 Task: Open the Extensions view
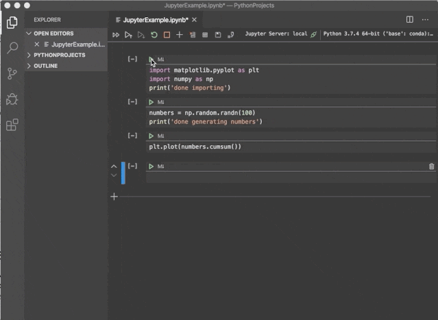point(12,125)
